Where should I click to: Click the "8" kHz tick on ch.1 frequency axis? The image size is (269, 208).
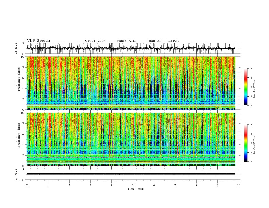24,67
